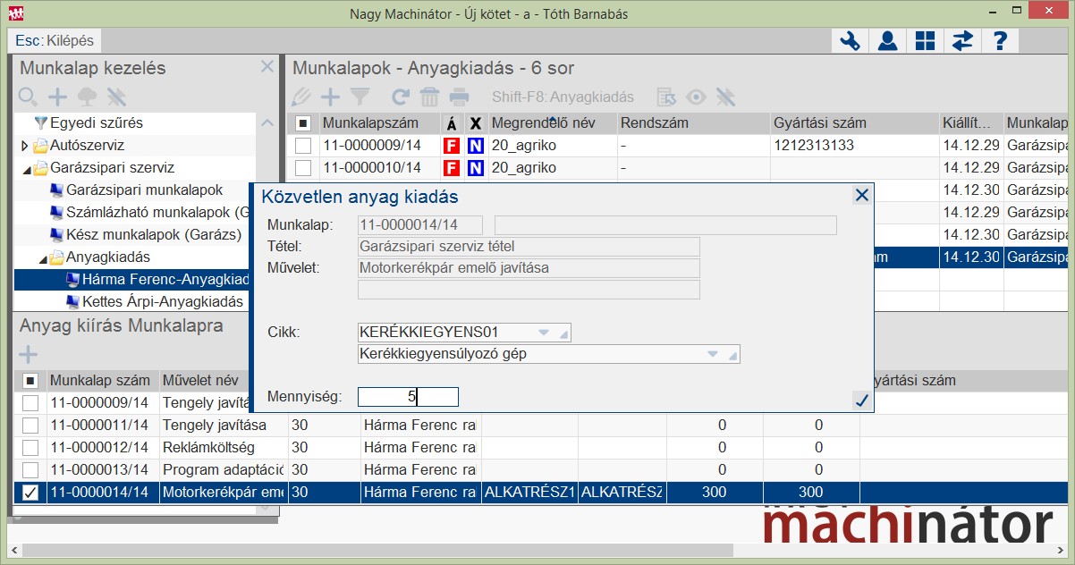Click the pin icon in Munkalapok toolbar
This screenshot has height=565, width=1075.
pyautogui.click(x=725, y=97)
